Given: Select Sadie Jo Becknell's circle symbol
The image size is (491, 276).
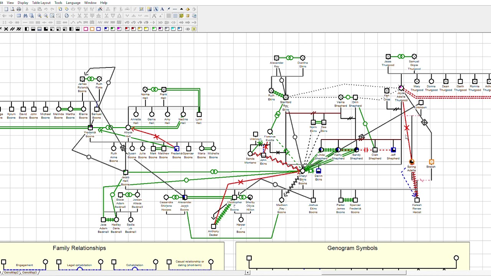Looking at the screenshot, I should (131, 220).
